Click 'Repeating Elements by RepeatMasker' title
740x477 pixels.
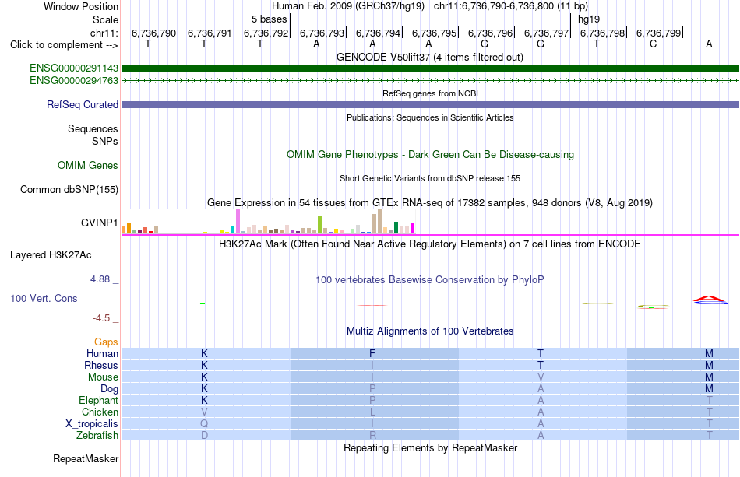430,447
